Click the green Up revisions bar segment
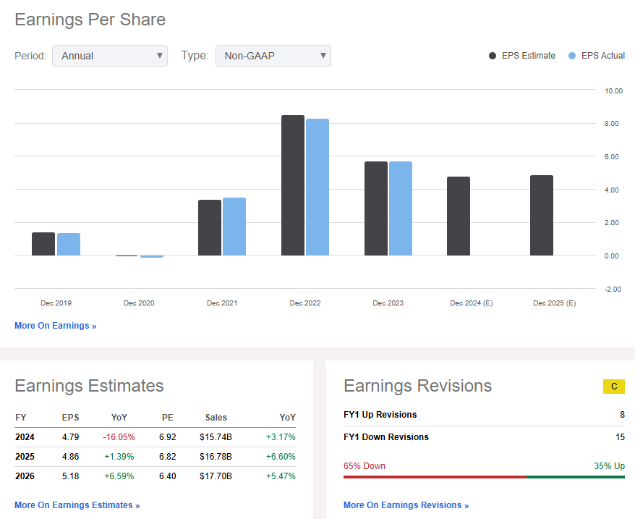Image resolution: width=635 pixels, height=519 pixels. pos(575,477)
